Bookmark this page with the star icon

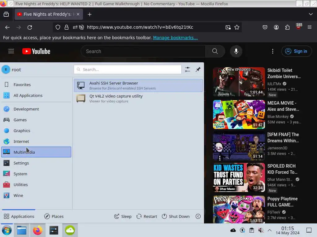pyautogui.click(x=237, y=27)
